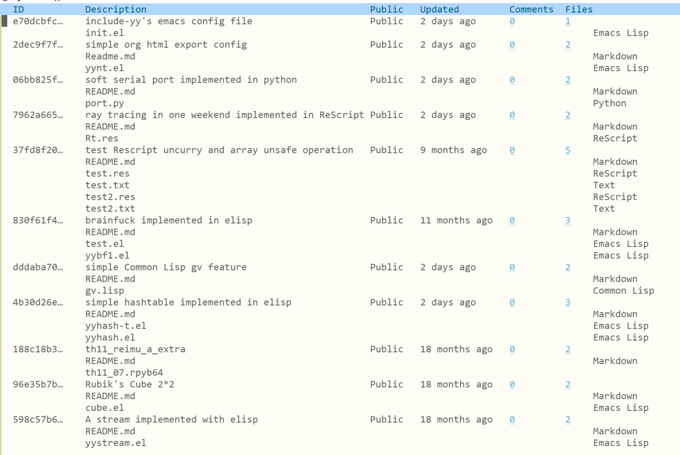Open port.py in the soft serial port gist
The image size is (680, 455).
(x=104, y=103)
